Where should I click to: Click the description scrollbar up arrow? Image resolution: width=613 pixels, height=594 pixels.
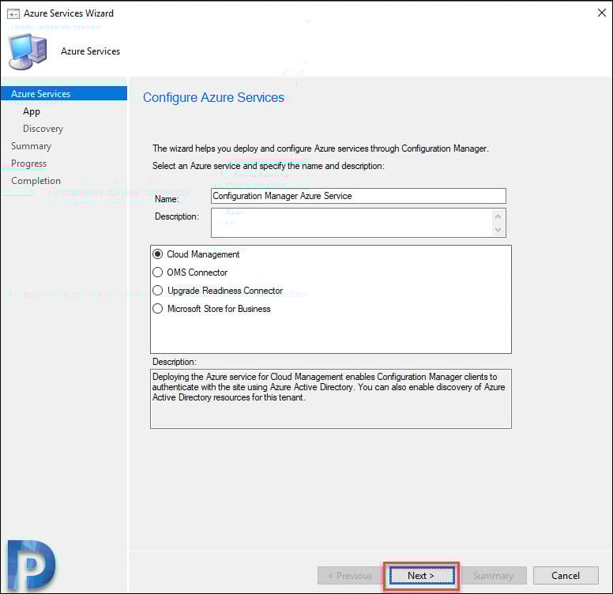tap(498, 216)
